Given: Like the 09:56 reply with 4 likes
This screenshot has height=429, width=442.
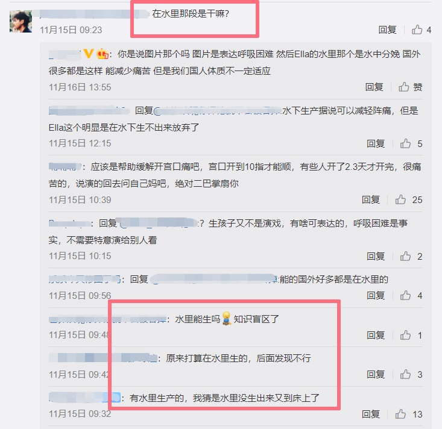Looking at the screenshot, I should click(405, 295).
